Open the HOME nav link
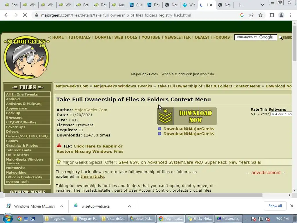This screenshot has height=223, width=297. tap(58, 37)
